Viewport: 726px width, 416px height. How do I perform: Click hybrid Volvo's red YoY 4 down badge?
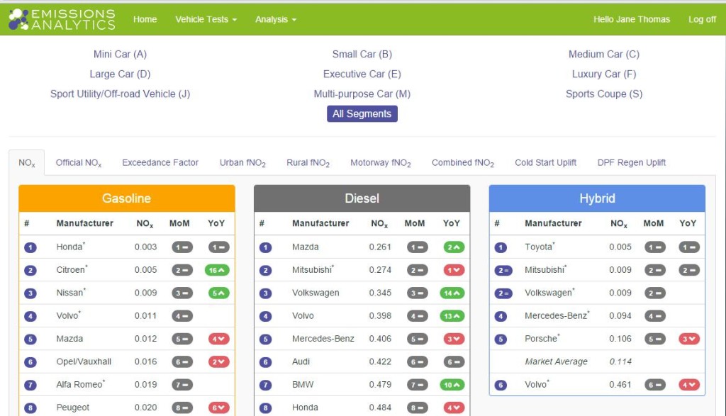[x=689, y=385]
